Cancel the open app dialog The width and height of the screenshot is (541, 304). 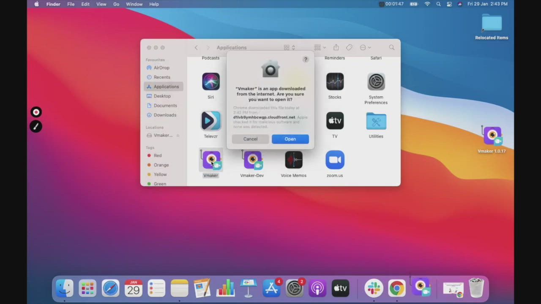[x=250, y=139]
